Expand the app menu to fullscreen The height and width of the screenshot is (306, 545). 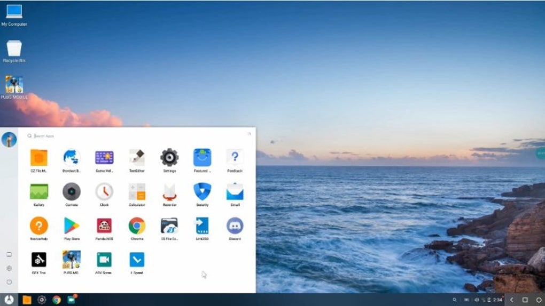point(249,134)
